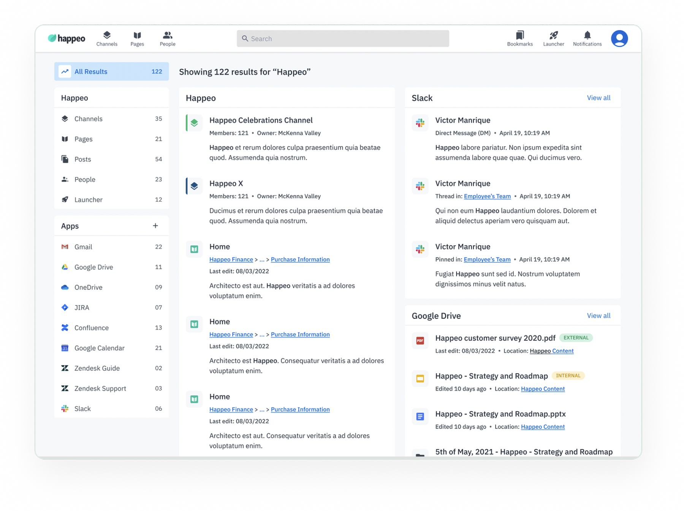Open the Home result with 'Architecto est aut. Consequatur'
The height and width of the screenshot is (511, 684).
(x=220, y=397)
